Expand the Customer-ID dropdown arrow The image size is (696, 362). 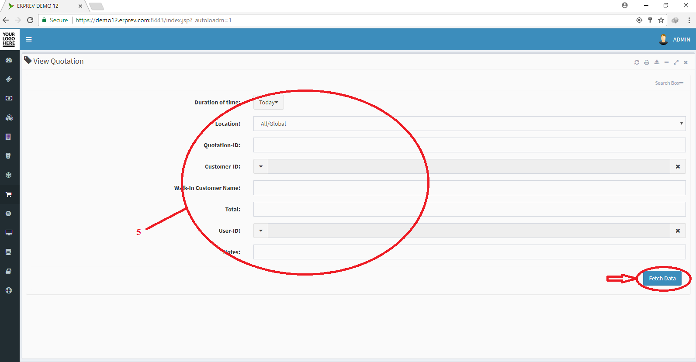click(261, 166)
